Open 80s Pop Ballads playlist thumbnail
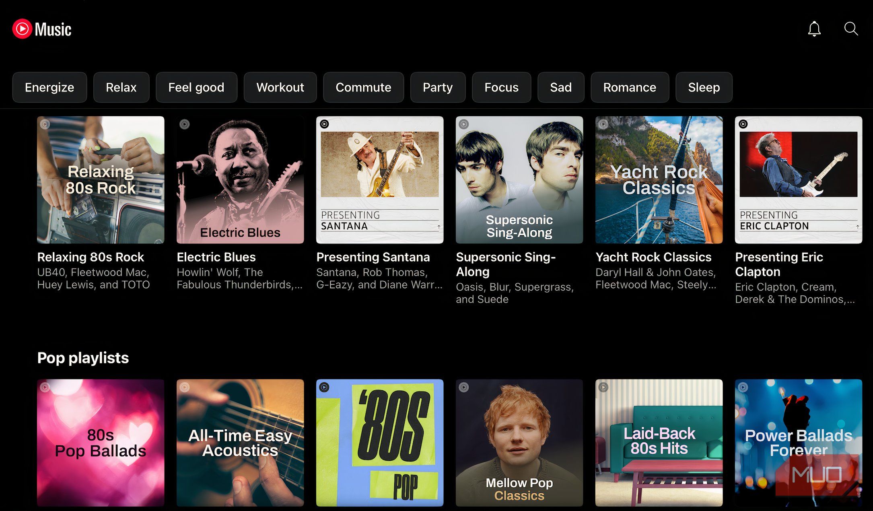This screenshot has height=511, width=873. point(101,443)
